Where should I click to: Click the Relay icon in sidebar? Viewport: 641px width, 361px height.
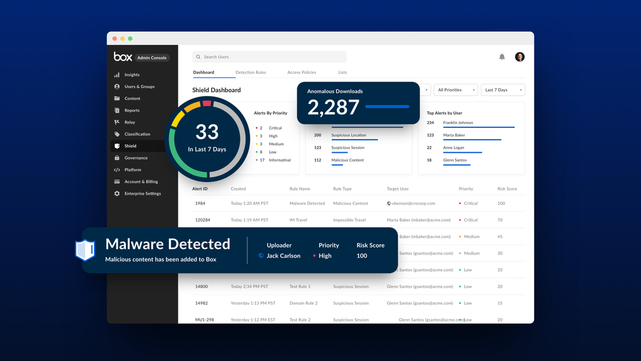[x=117, y=122]
